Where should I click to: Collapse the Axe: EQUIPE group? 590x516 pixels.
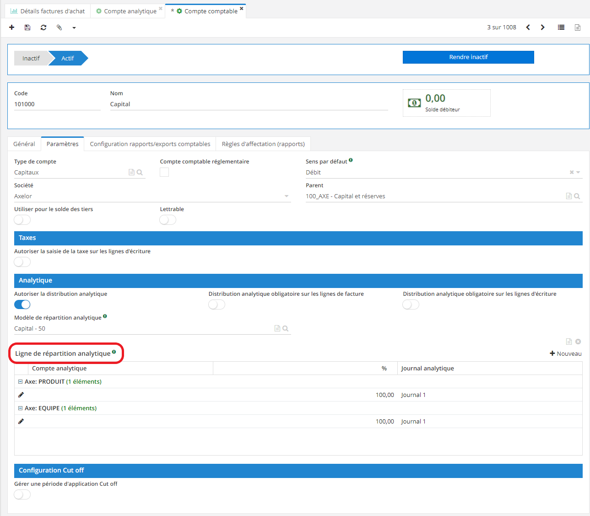click(x=20, y=408)
